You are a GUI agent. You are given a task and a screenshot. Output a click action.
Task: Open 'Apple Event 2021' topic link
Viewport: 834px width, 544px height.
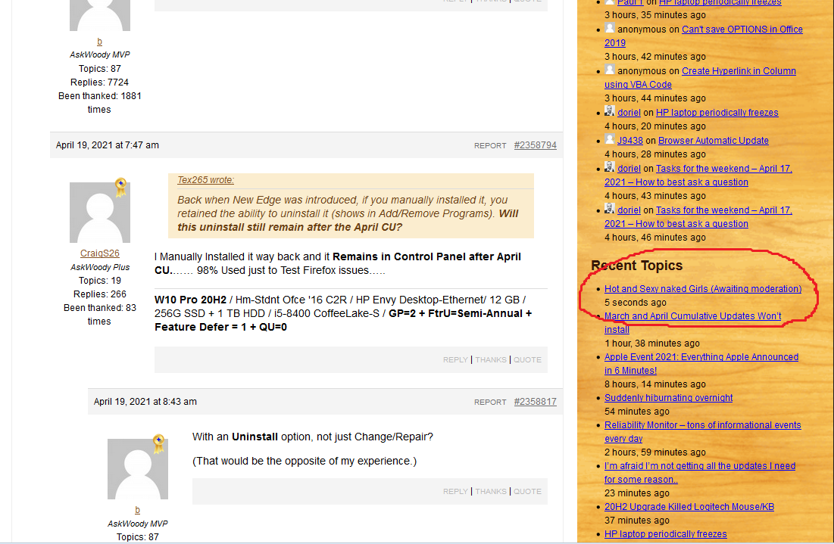(x=701, y=364)
